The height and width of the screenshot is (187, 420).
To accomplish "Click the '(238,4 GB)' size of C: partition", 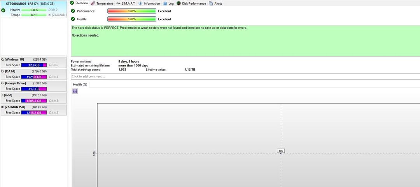I will click(x=40, y=59).
